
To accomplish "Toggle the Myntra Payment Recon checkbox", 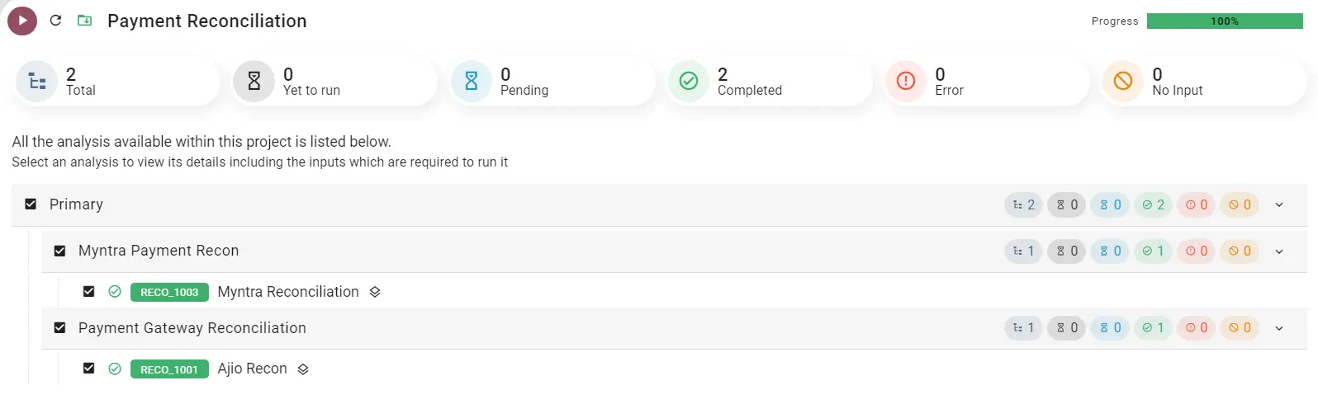I will (59, 251).
